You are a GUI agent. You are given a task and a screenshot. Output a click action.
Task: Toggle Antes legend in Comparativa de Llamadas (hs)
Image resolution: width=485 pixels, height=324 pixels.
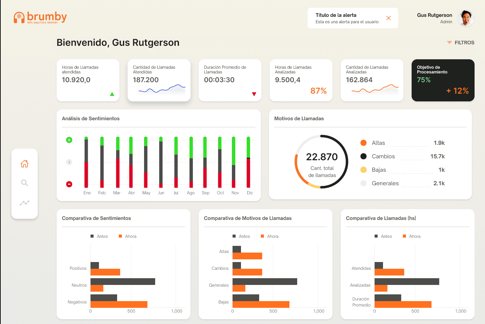(x=383, y=236)
